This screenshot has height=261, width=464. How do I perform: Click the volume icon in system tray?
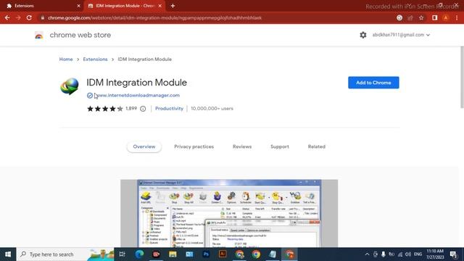pos(408,254)
